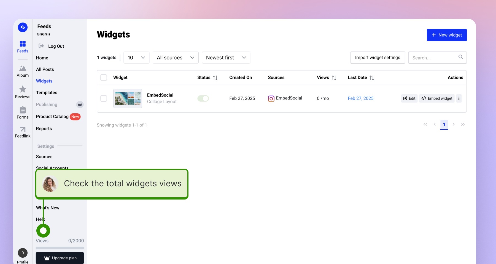Viewport: 496px width, 264px height.
Task: Open the Feb 27, 2025 last date link
Action: [x=360, y=98]
